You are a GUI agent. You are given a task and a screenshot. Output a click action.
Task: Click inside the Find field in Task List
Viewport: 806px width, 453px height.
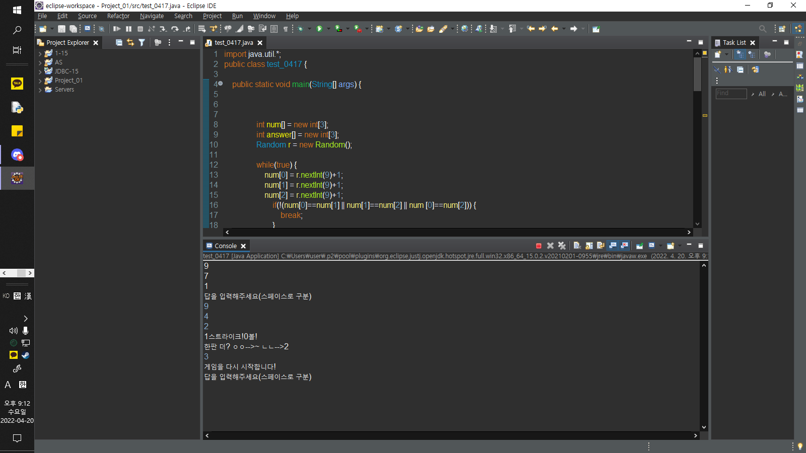click(x=730, y=94)
